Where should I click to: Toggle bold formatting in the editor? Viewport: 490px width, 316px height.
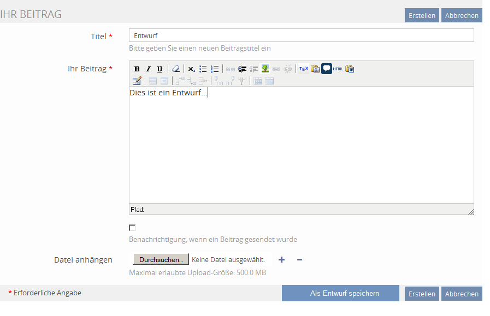[x=137, y=69]
